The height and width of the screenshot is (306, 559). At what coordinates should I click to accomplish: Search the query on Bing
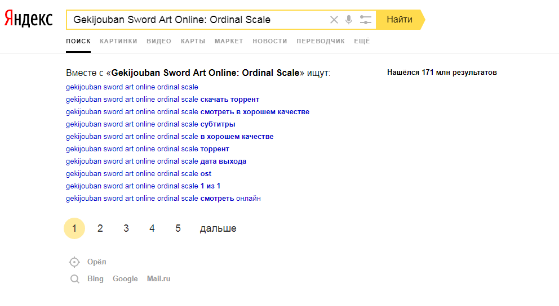point(95,279)
